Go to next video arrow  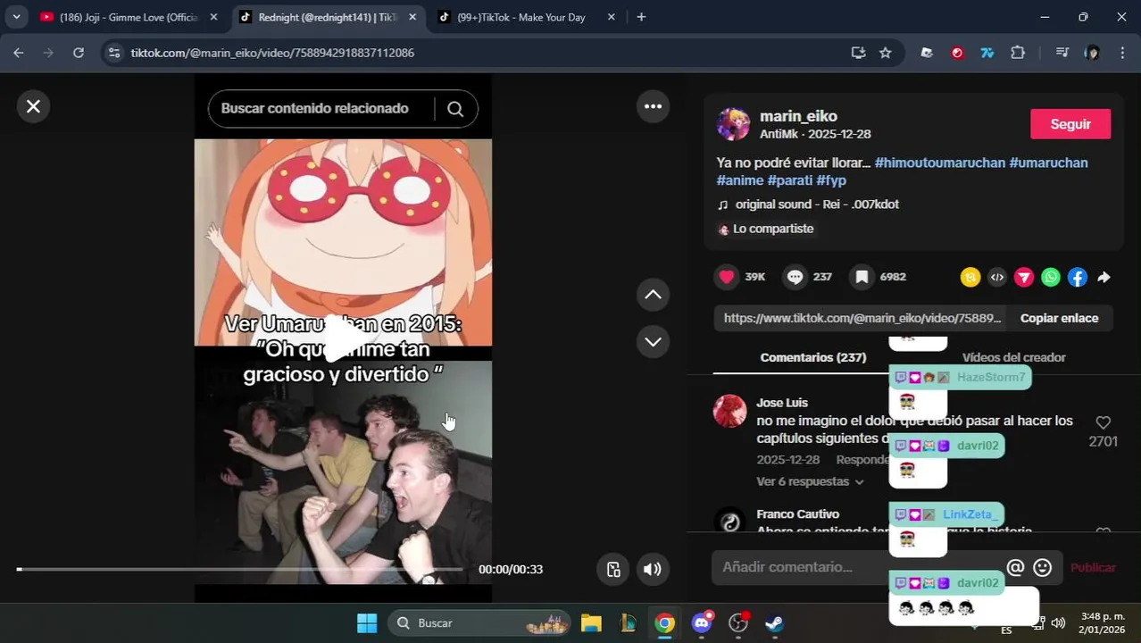pos(654,342)
